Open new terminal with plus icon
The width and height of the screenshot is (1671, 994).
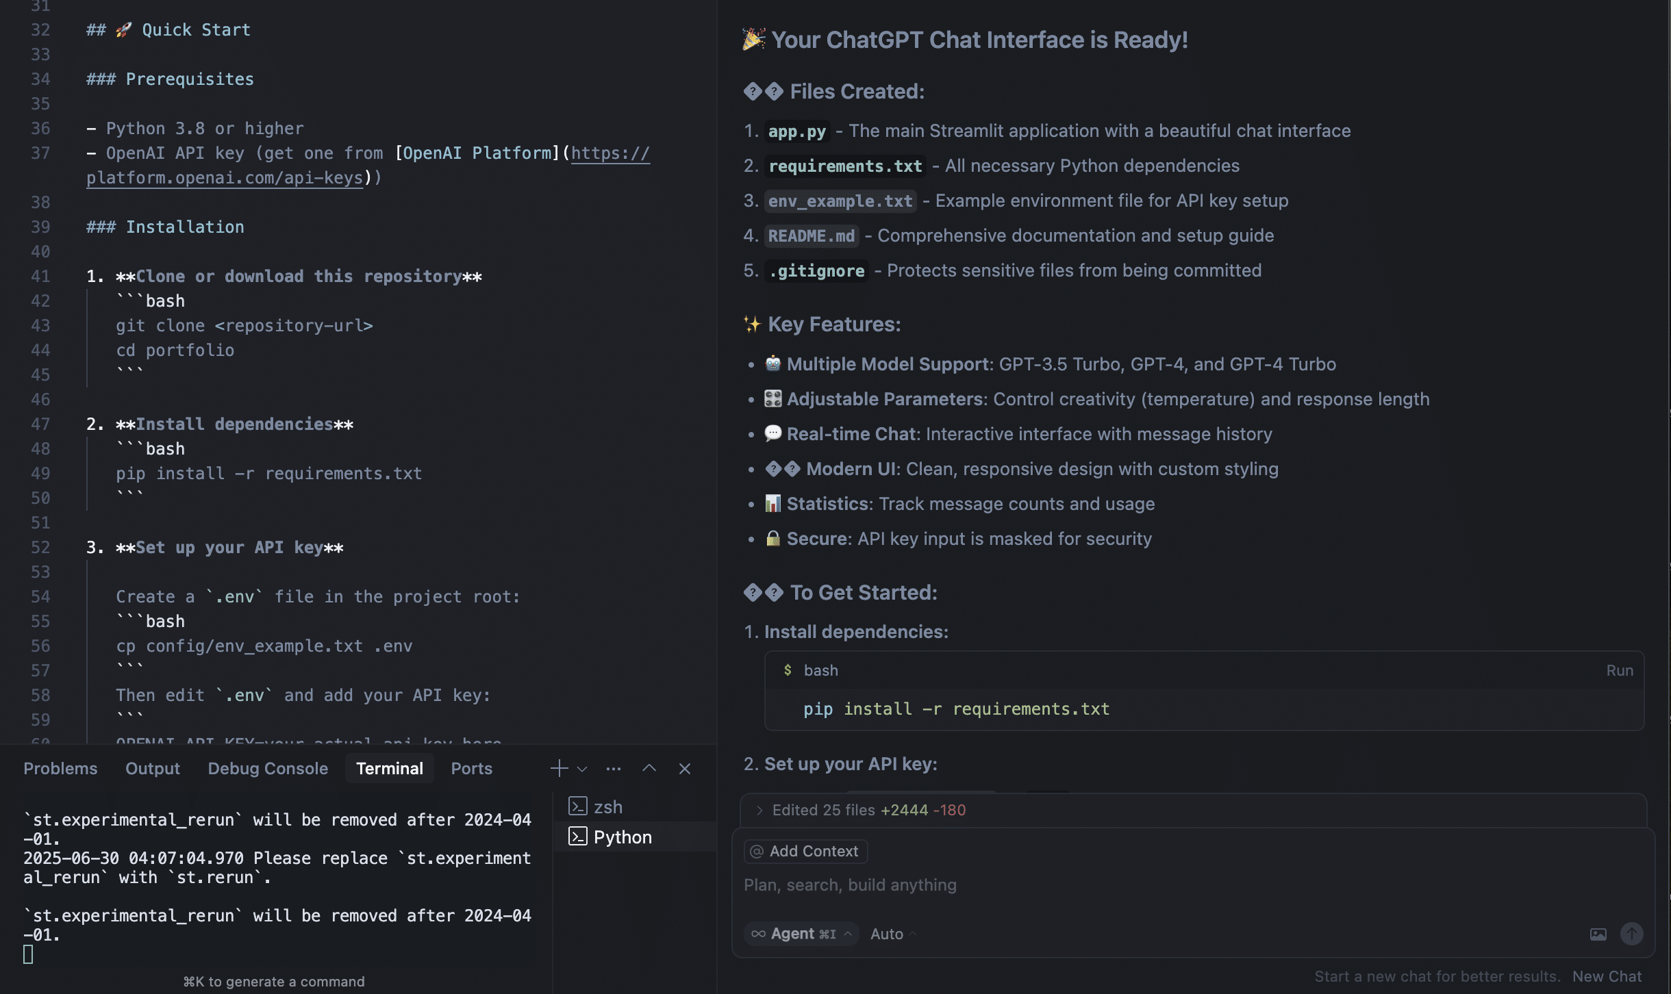(x=559, y=768)
